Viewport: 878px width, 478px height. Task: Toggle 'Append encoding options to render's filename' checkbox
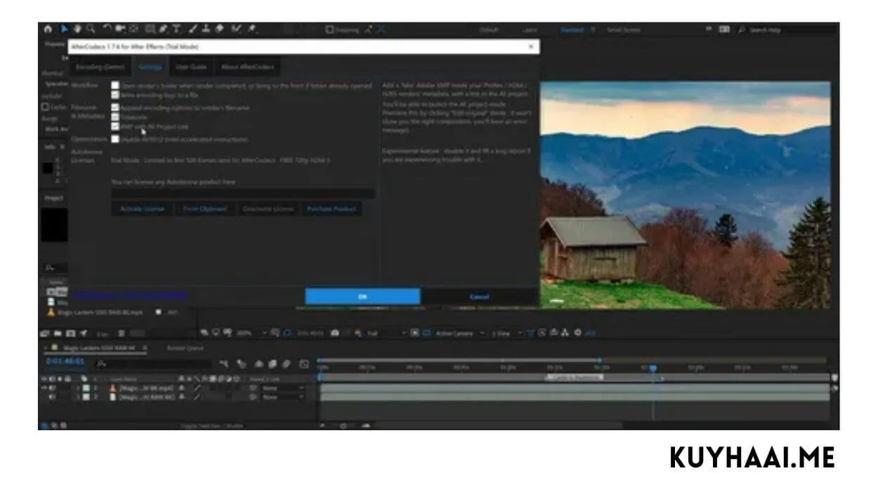tap(115, 108)
